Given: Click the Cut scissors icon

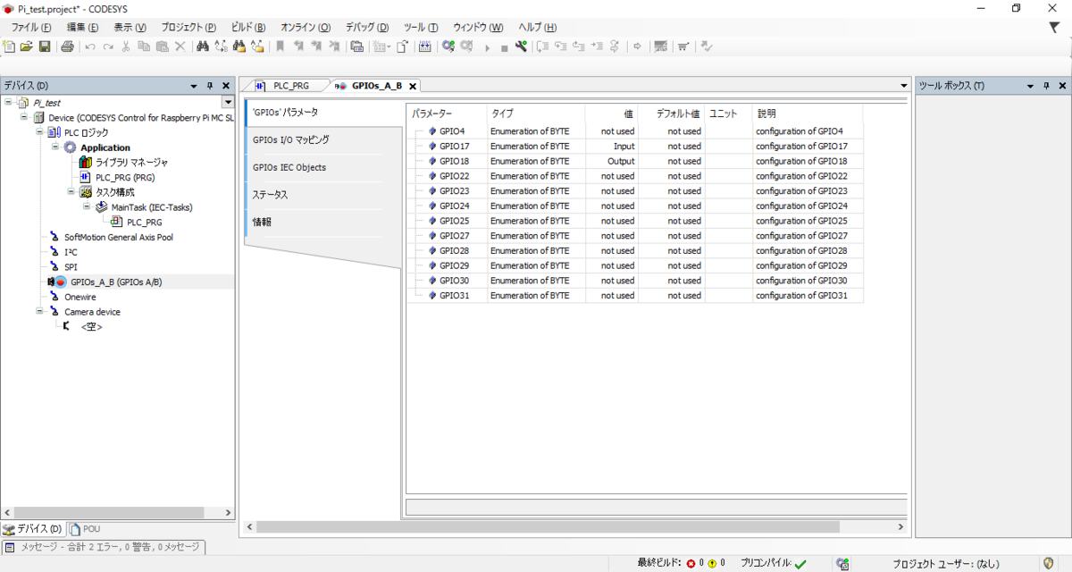Looking at the screenshot, I should (x=126, y=46).
